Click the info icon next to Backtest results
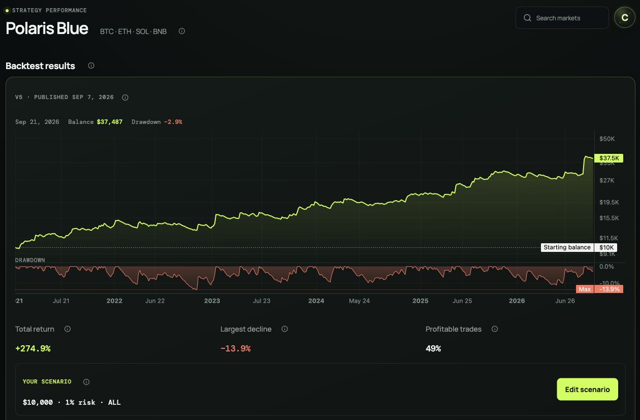The image size is (640, 420). pyautogui.click(x=91, y=66)
